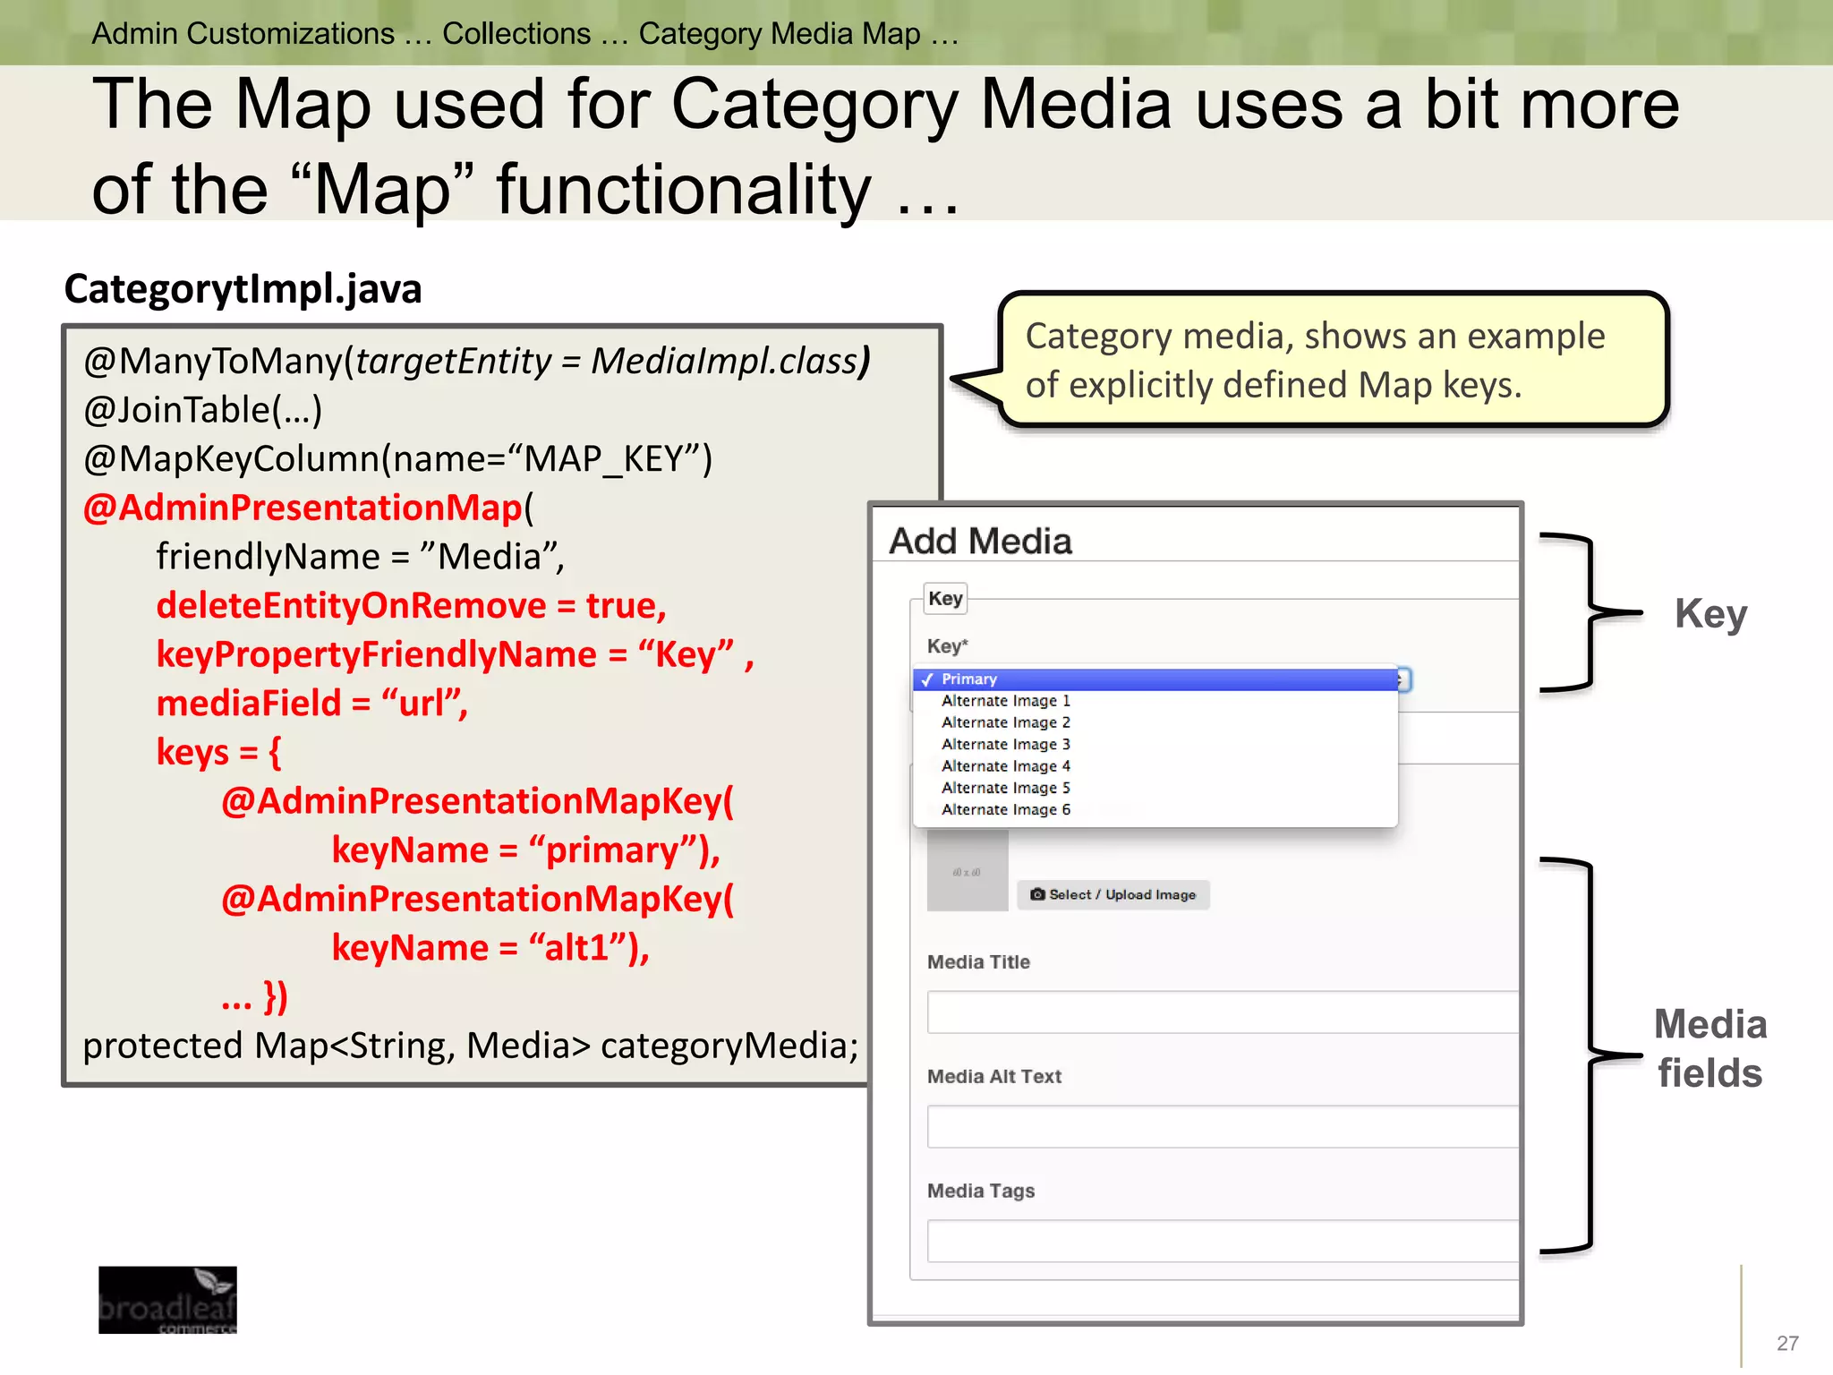Click the CategorytImpl.java heading

click(243, 289)
